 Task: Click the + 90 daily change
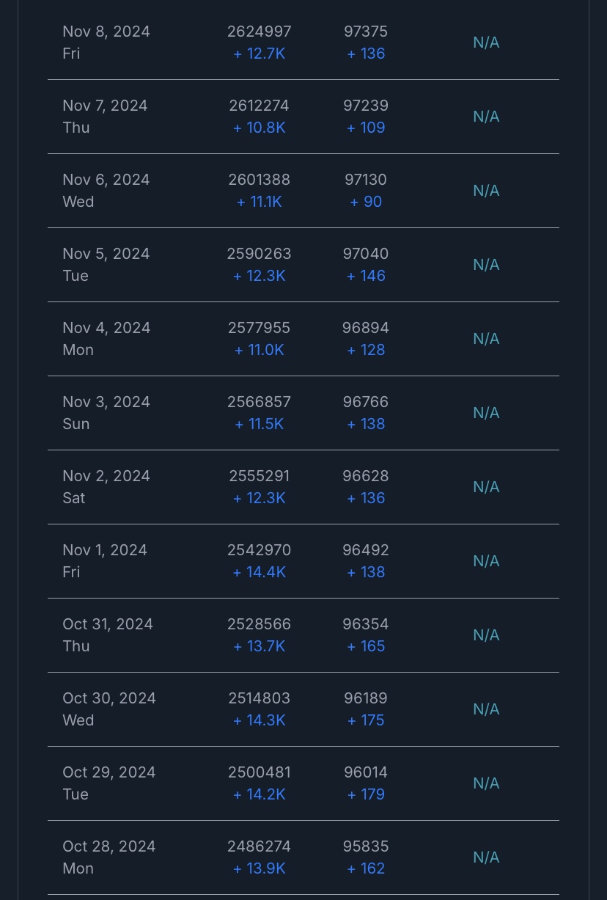366,202
